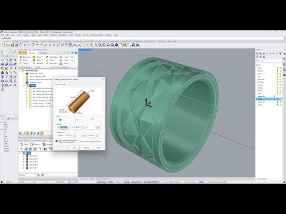
Task: Toggle Grid Snap in the status bar
Action: (x=101, y=182)
